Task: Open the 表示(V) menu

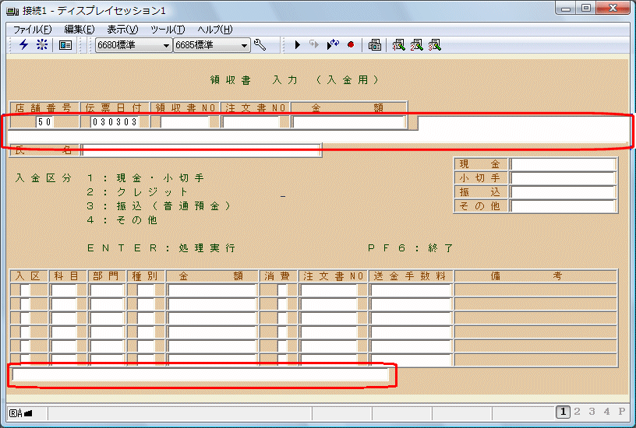Action: (122, 30)
